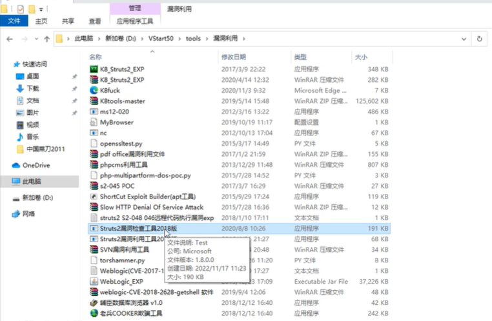Click 新加卷 (D:) in the breadcrumb
The height and width of the screenshot is (321, 492).
[121, 39]
